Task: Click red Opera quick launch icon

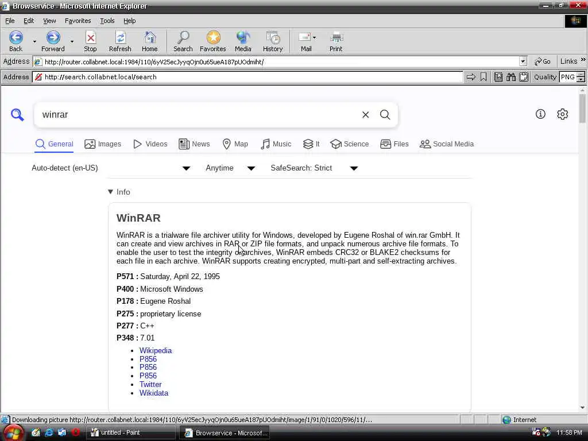Action: pos(75,433)
